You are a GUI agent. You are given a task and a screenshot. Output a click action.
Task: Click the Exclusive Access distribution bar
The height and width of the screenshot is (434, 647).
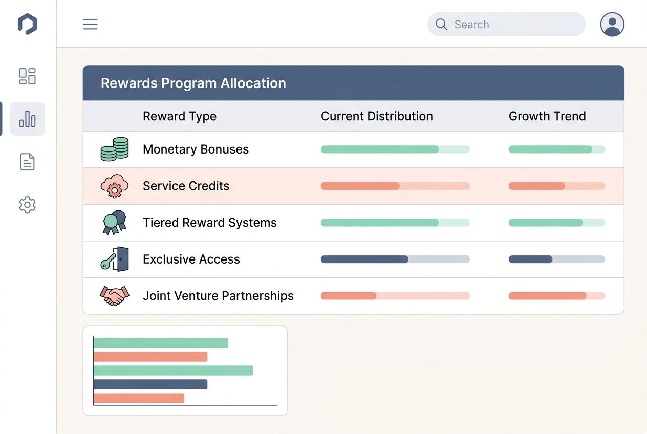(x=395, y=259)
